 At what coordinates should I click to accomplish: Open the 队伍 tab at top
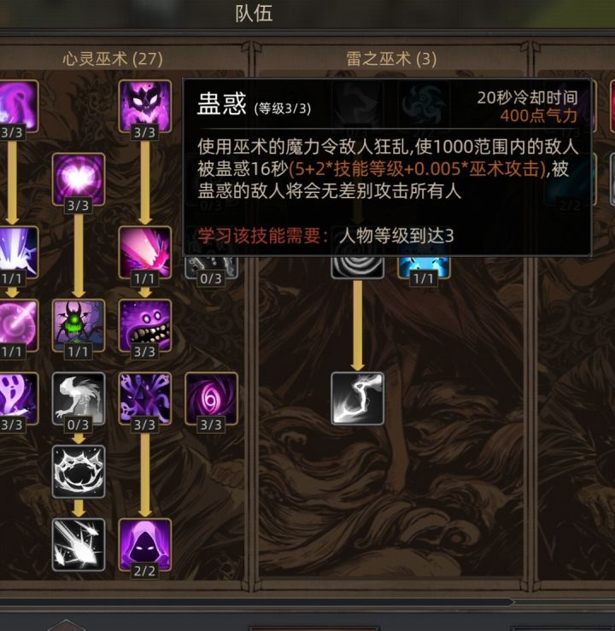click(x=254, y=14)
